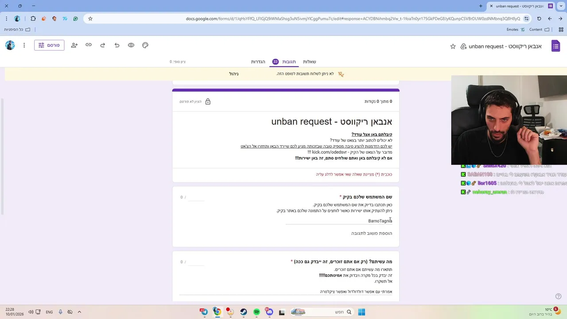Click the 7TV extension icon
567x319 pixels.
(x=65, y=19)
